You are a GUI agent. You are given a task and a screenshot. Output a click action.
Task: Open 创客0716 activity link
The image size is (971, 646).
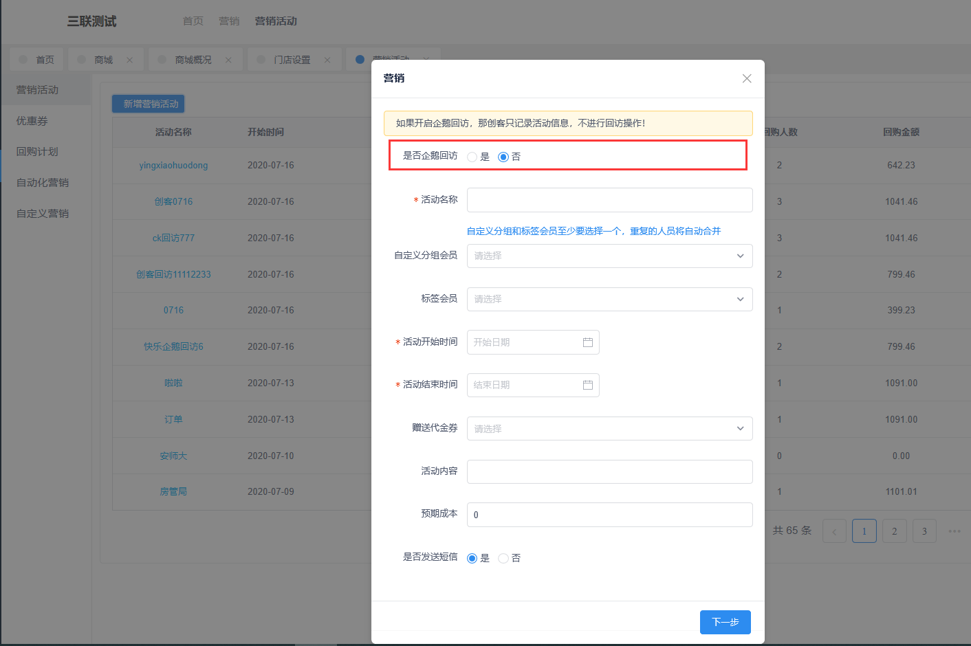tap(173, 201)
